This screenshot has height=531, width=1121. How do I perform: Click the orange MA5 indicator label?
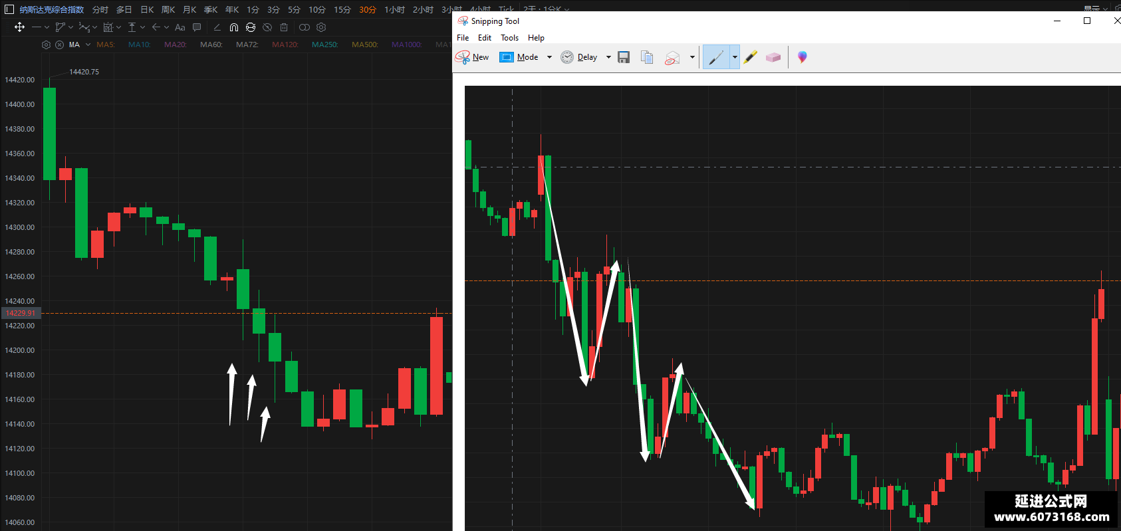(x=106, y=45)
